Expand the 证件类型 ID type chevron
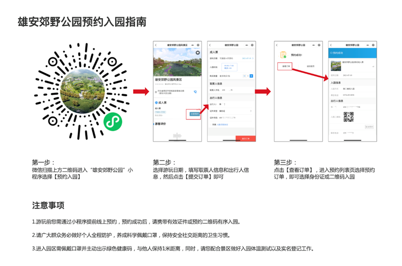 [x=251, y=111]
